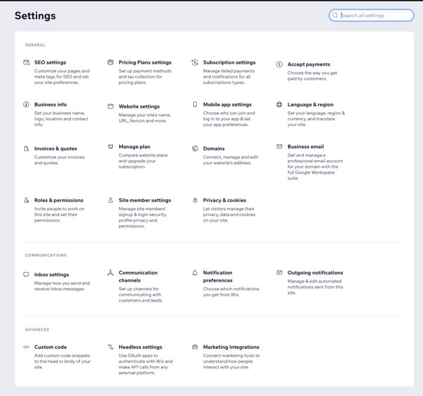Image resolution: width=423 pixels, height=396 pixels.
Task: Open Subscription settings
Action: 229,62
